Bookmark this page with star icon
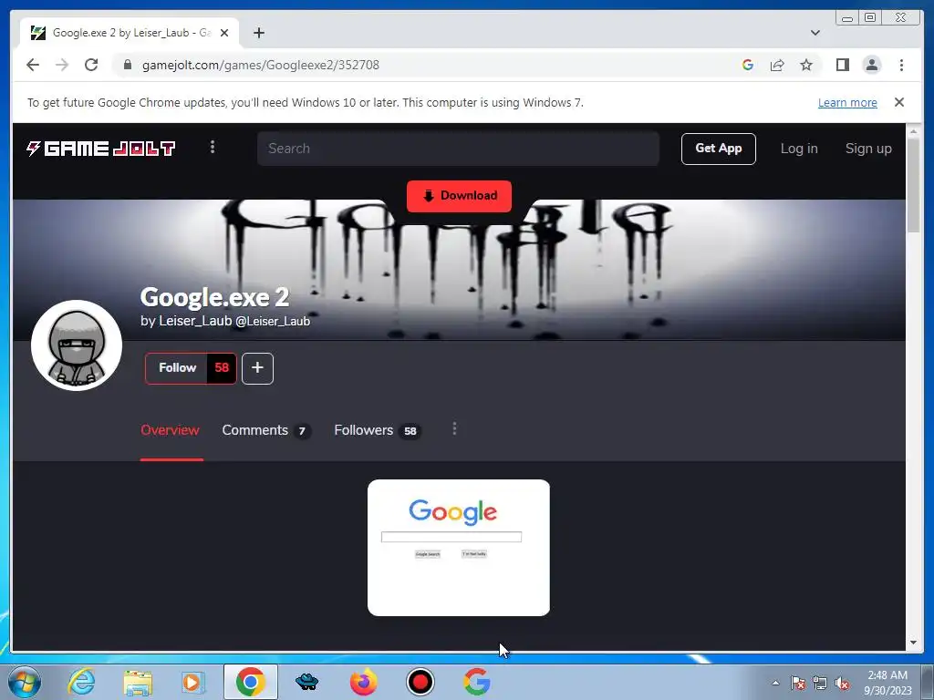 (x=806, y=65)
